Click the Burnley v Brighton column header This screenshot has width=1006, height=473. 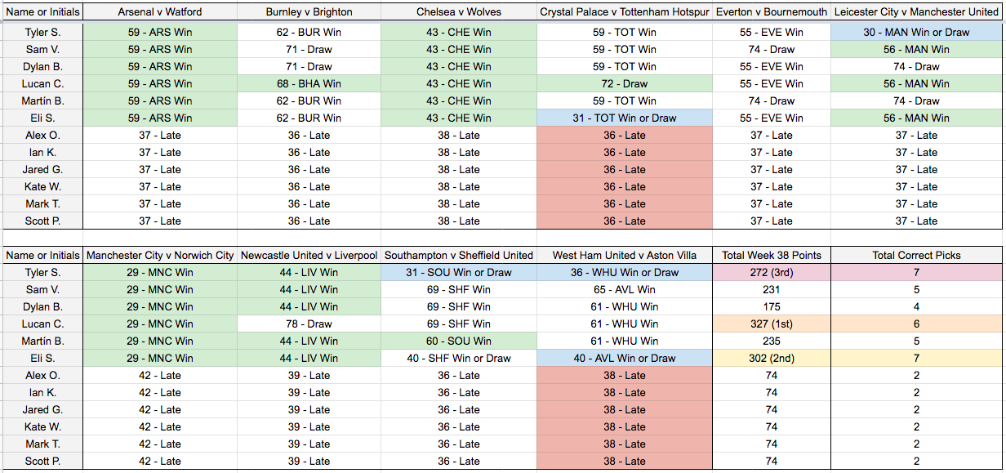pyautogui.click(x=309, y=12)
